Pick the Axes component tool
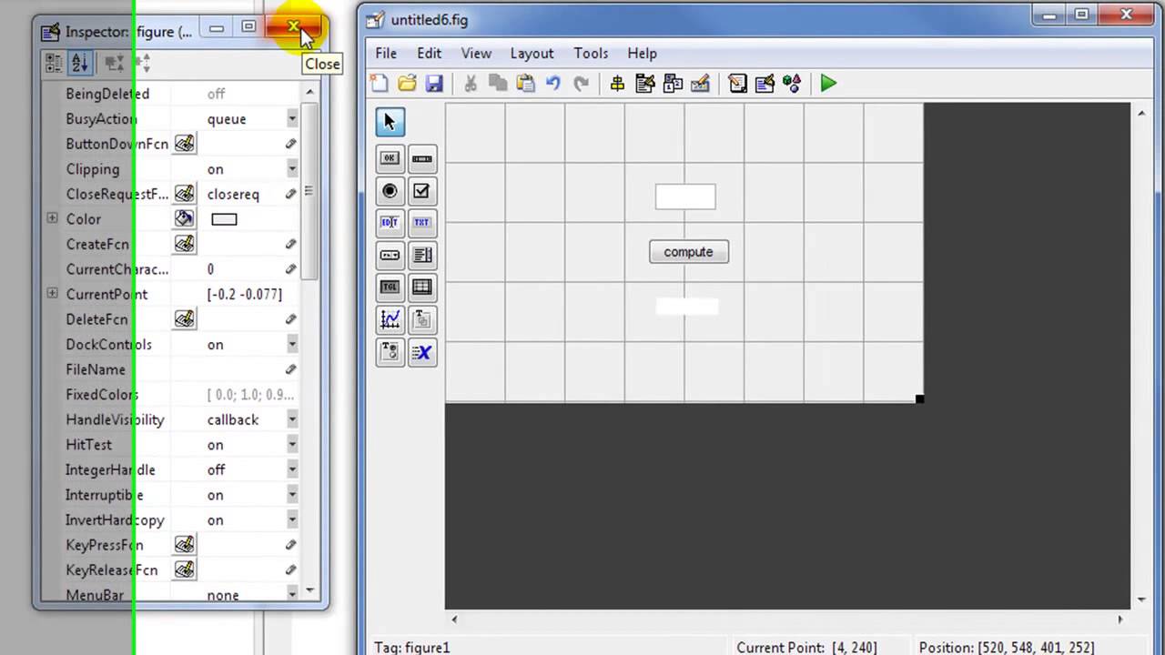The width and height of the screenshot is (1165, 655). [390, 319]
